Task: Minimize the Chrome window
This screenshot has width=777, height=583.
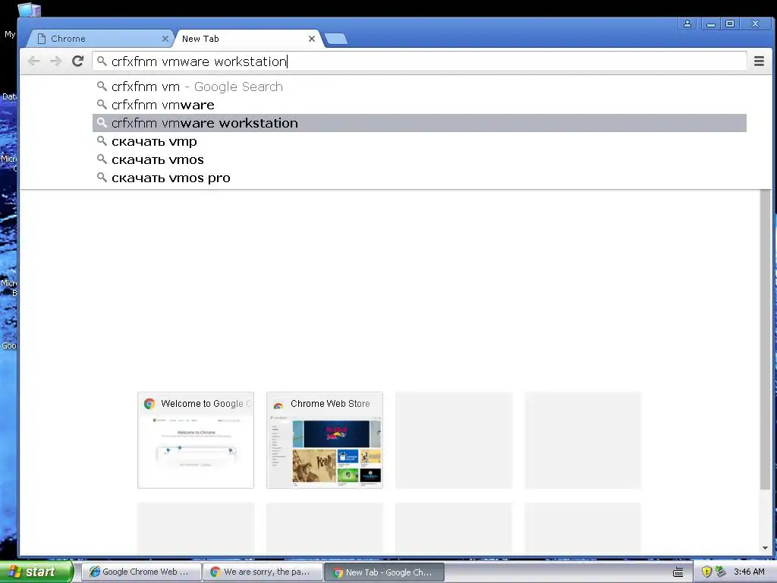Action: [710, 24]
